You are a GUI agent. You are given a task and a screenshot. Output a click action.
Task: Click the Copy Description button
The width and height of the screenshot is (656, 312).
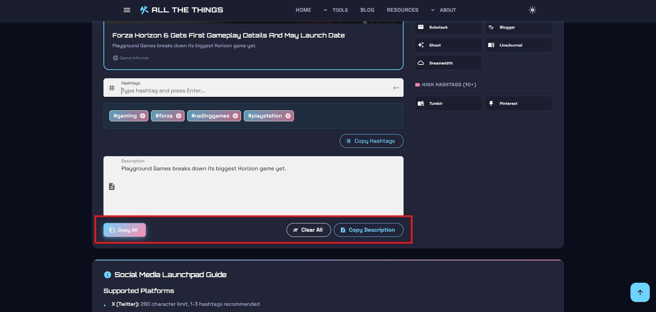368,230
